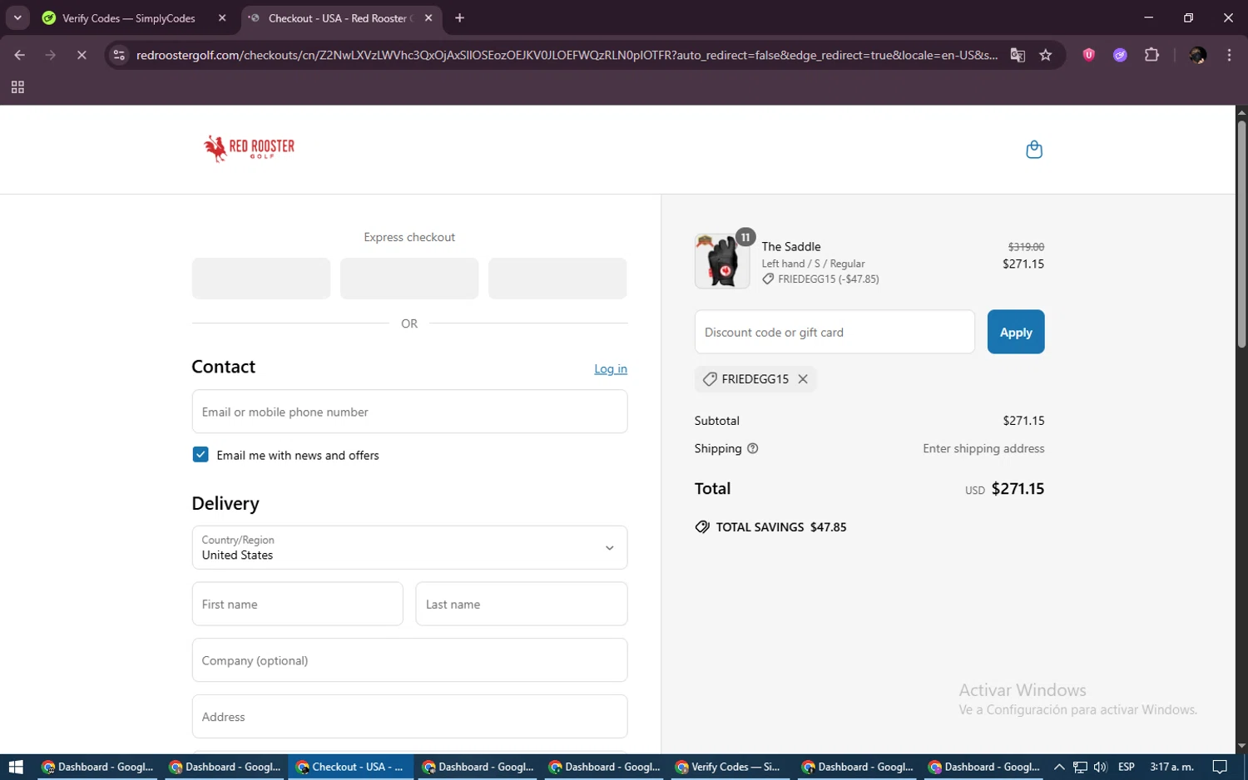The image size is (1248, 780).
Task: Focus the Discount code or gift card field
Action: 834,332
